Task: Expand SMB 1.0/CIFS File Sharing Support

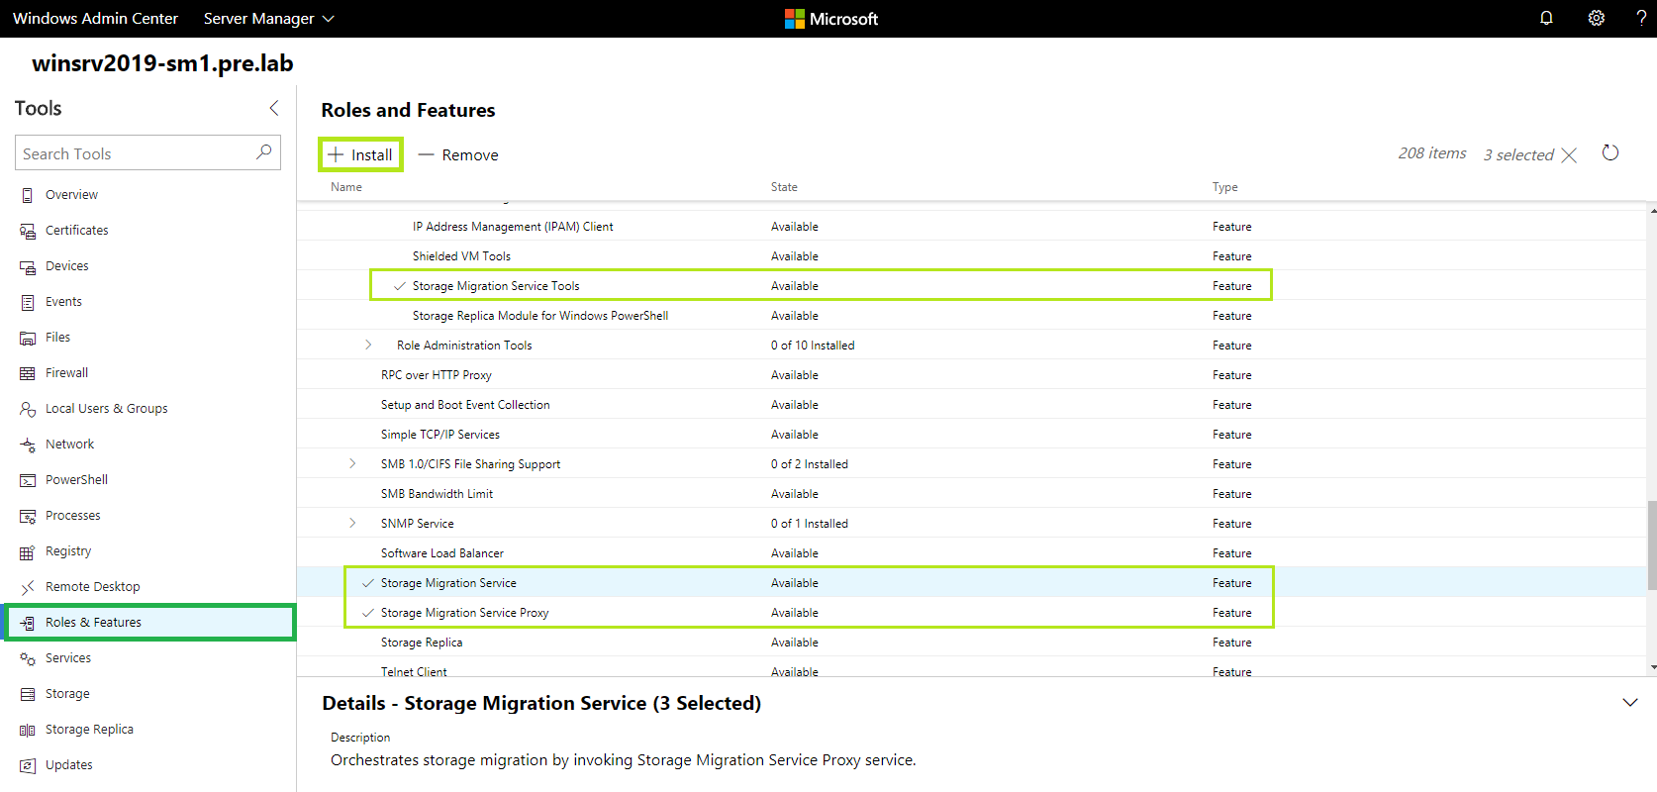Action: [352, 463]
